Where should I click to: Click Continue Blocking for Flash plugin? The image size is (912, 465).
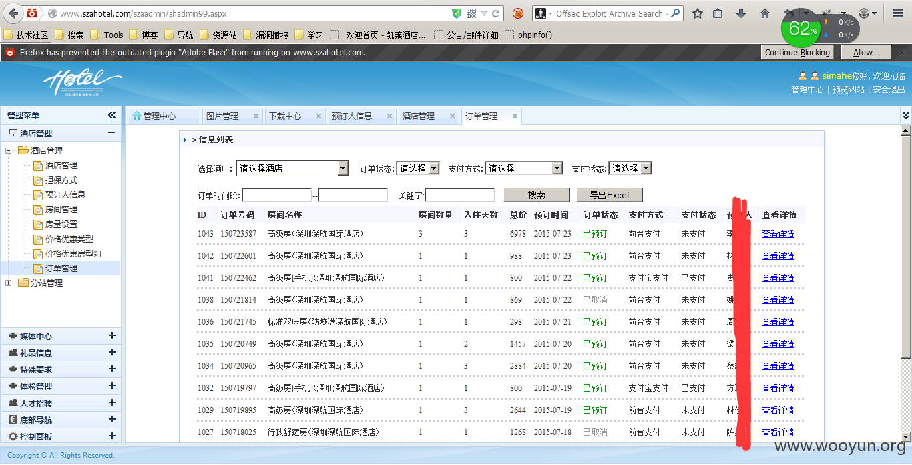click(797, 52)
